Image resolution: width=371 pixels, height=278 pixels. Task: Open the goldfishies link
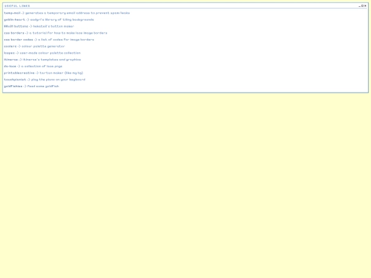[x=13, y=86]
